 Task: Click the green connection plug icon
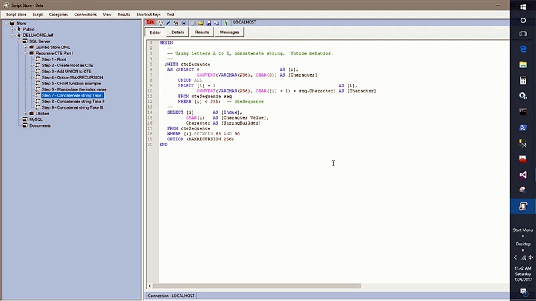click(x=226, y=23)
